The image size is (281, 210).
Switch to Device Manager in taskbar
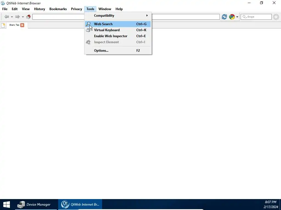36,205
